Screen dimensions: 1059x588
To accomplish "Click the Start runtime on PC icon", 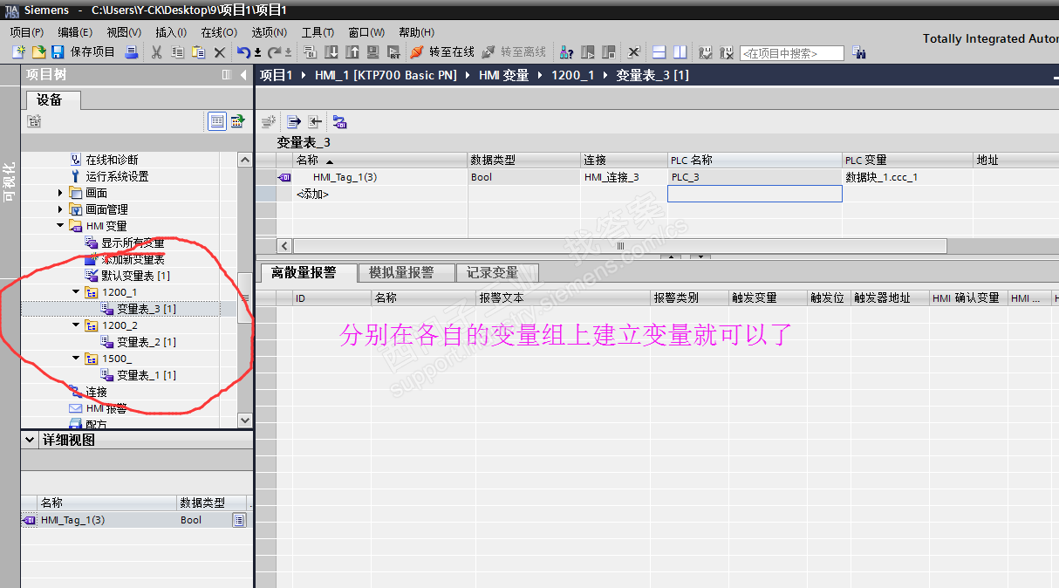I will pos(393,52).
